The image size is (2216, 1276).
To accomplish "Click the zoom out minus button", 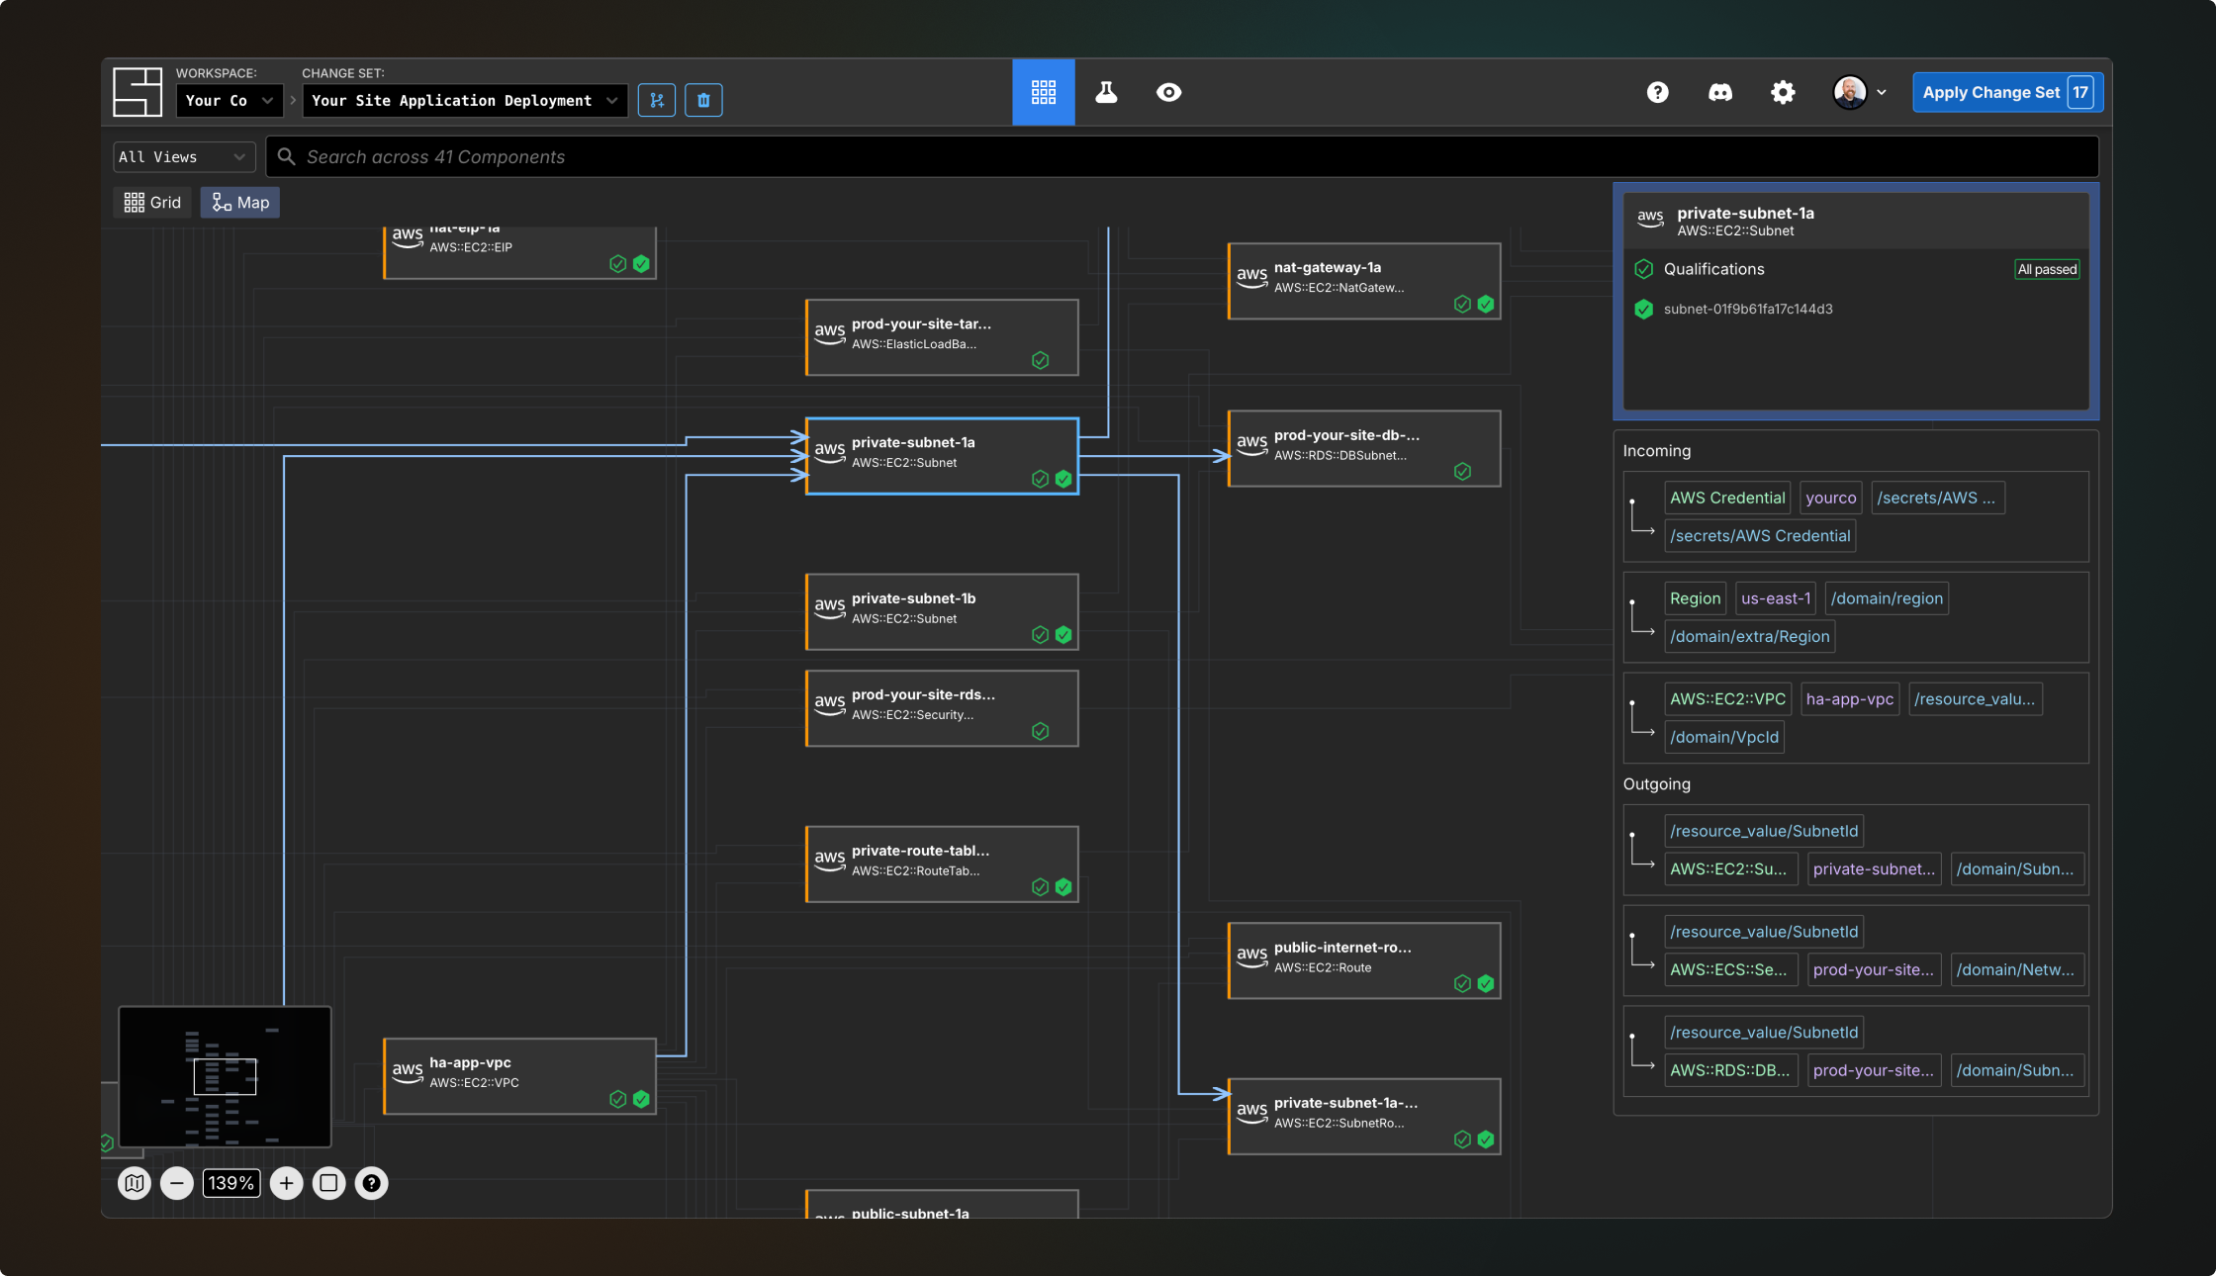I will point(177,1183).
